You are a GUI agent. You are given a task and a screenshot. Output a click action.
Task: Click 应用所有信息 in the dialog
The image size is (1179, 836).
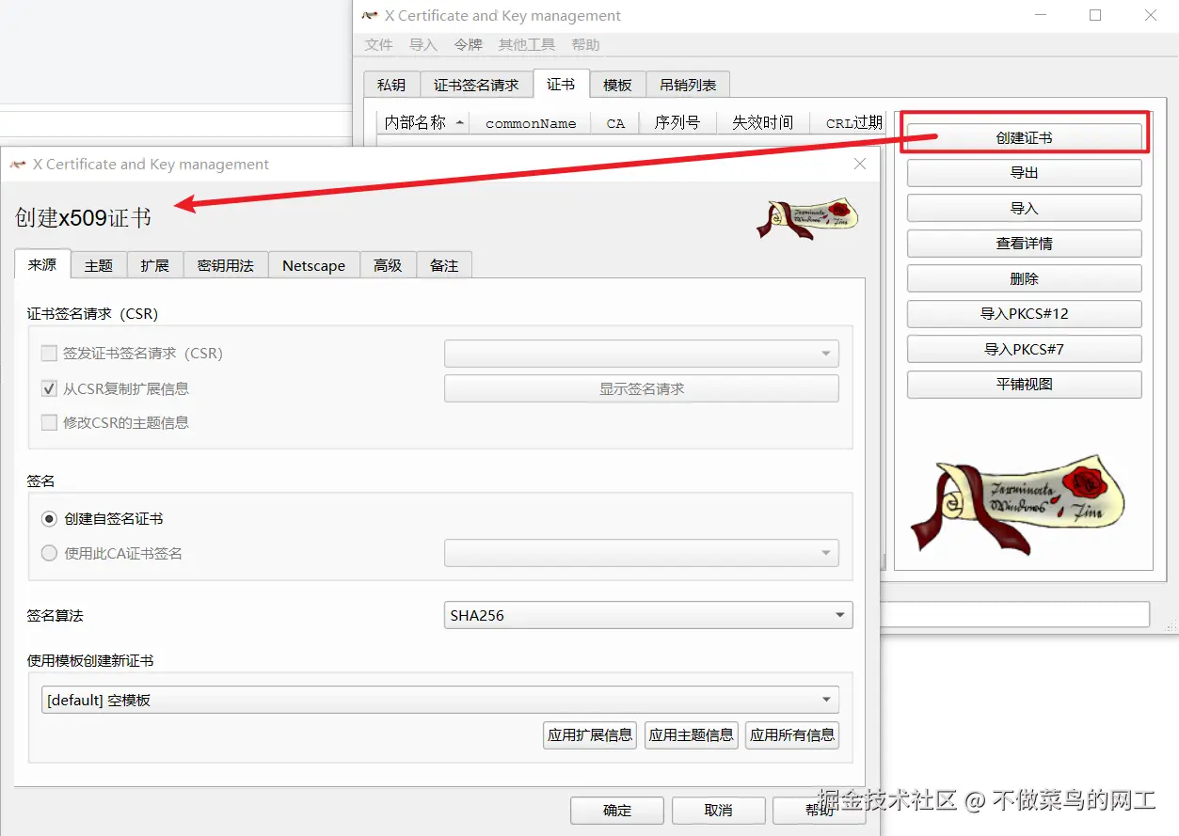click(792, 735)
